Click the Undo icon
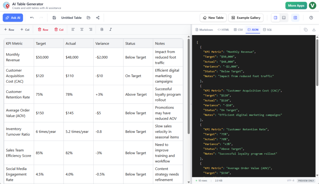Viewport: 319px width, 184px height. click(32, 18)
